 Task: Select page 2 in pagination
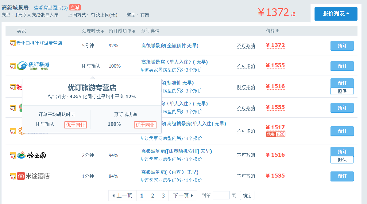[153, 196]
